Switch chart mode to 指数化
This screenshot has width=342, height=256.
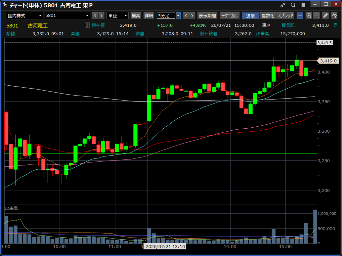[x=268, y=16]
